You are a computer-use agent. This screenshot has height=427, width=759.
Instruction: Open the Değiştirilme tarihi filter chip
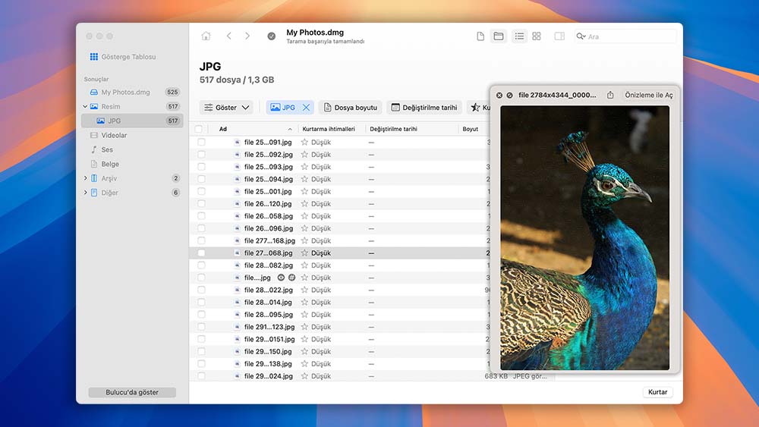coord(424,108)
